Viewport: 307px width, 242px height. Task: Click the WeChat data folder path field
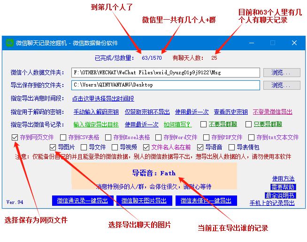166,72
